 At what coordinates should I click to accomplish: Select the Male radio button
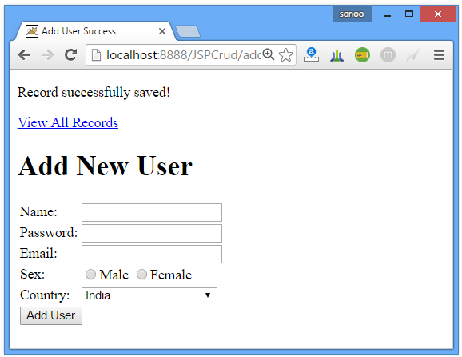tap(90, 275)
